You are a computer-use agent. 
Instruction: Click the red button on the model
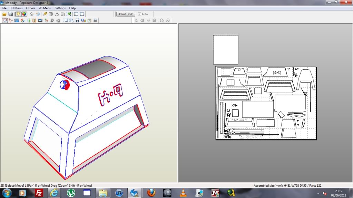point(65,85)
